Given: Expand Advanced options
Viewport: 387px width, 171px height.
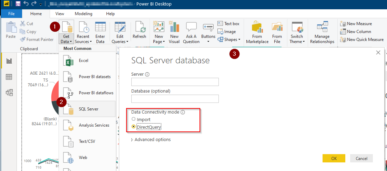Looking at the screenshot, I should coord(151,139).
